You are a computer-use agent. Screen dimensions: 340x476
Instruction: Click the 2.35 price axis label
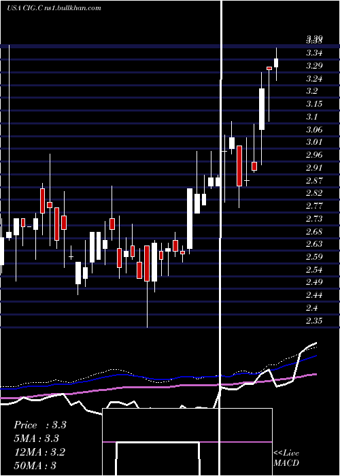tap(314, 320)
